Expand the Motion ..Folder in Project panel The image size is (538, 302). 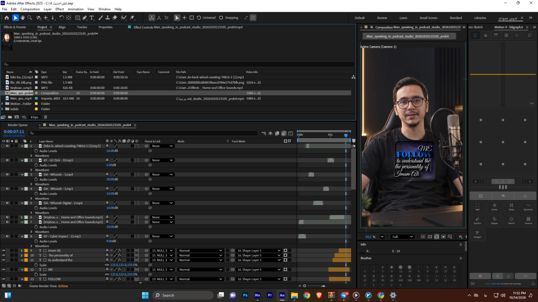(2, 104)
